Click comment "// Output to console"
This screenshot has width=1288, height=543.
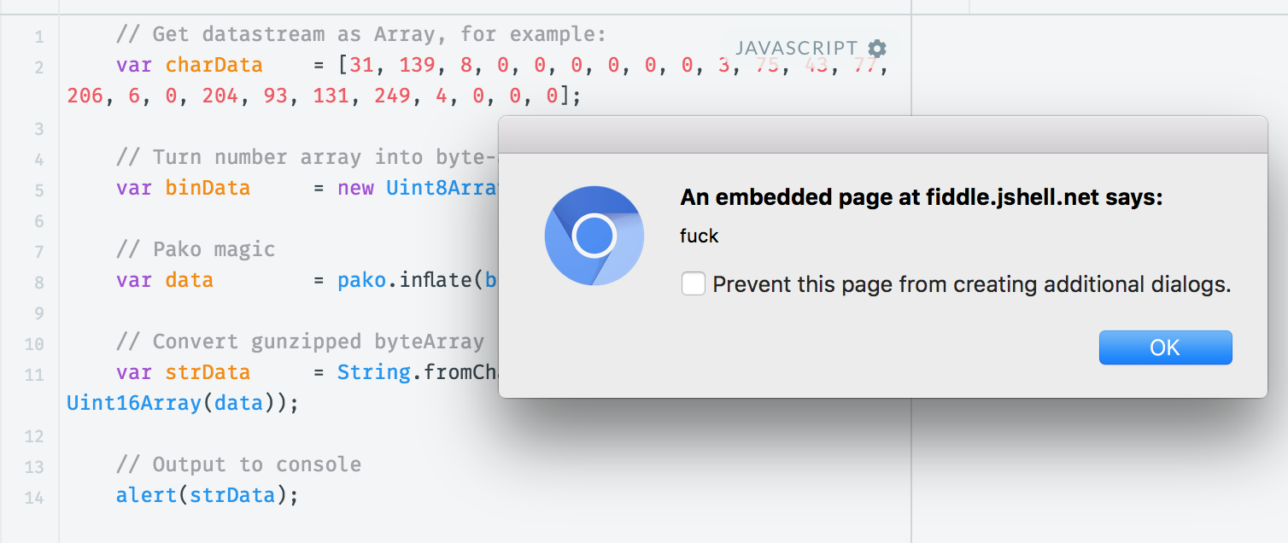(238, 464)
